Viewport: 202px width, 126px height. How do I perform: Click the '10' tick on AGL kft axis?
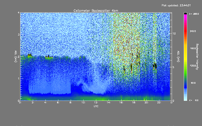pyautogui.click(x=174, y=34)
